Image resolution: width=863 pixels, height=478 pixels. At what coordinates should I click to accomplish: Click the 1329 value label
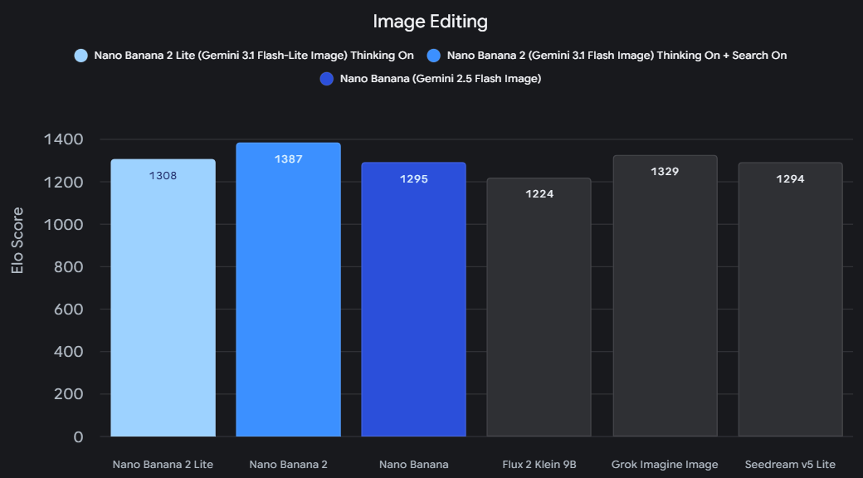pos(665,171)
